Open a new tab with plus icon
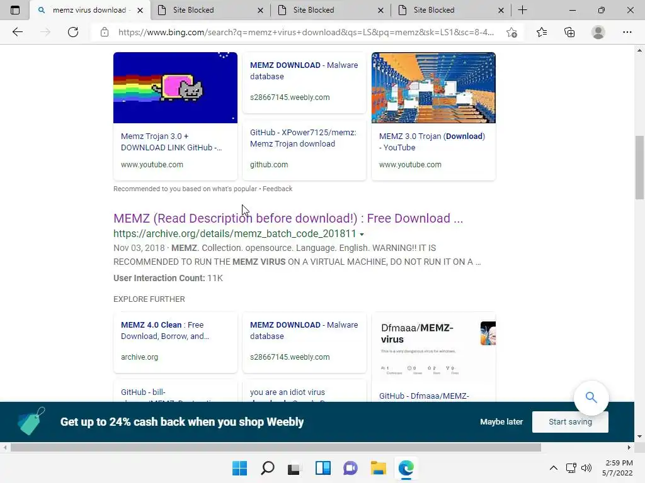This screenshot has width=645, height=483. pyautogui.click(x=522, y=10)
